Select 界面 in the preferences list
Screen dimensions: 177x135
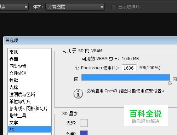[x=29, y=59]
